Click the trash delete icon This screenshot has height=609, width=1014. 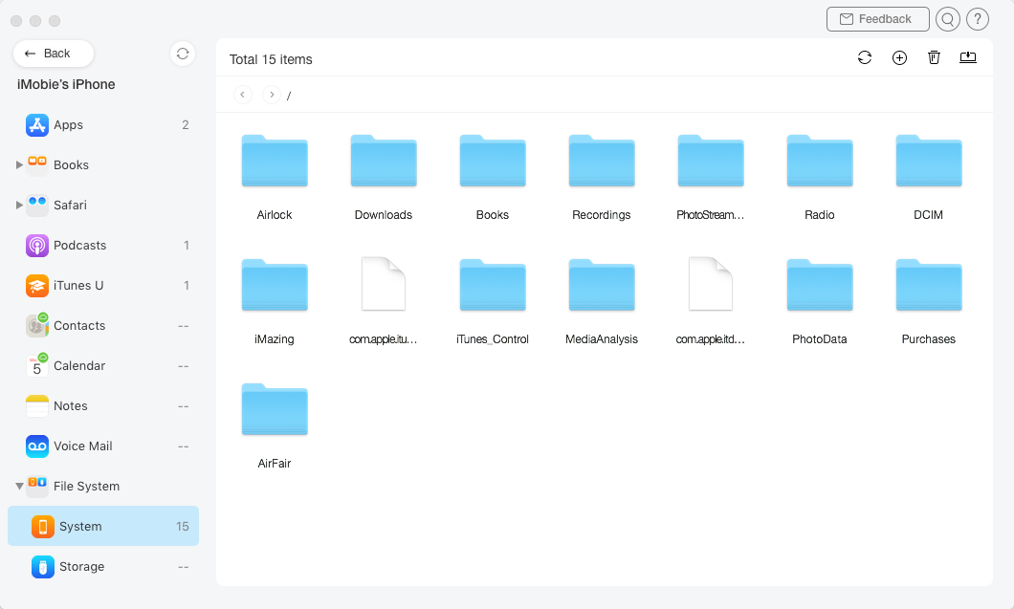click(x=934, y=57)
